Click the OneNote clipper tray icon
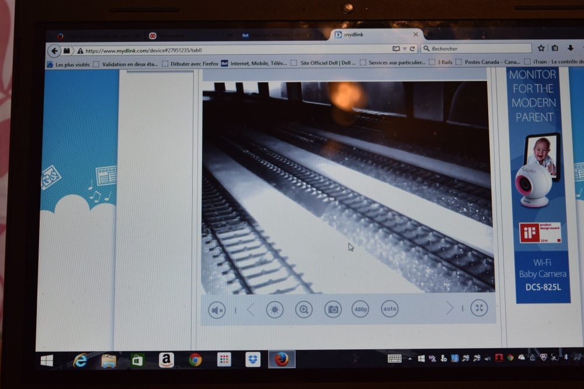The height and width of the screenshot is (389, 584). point(432,359)
